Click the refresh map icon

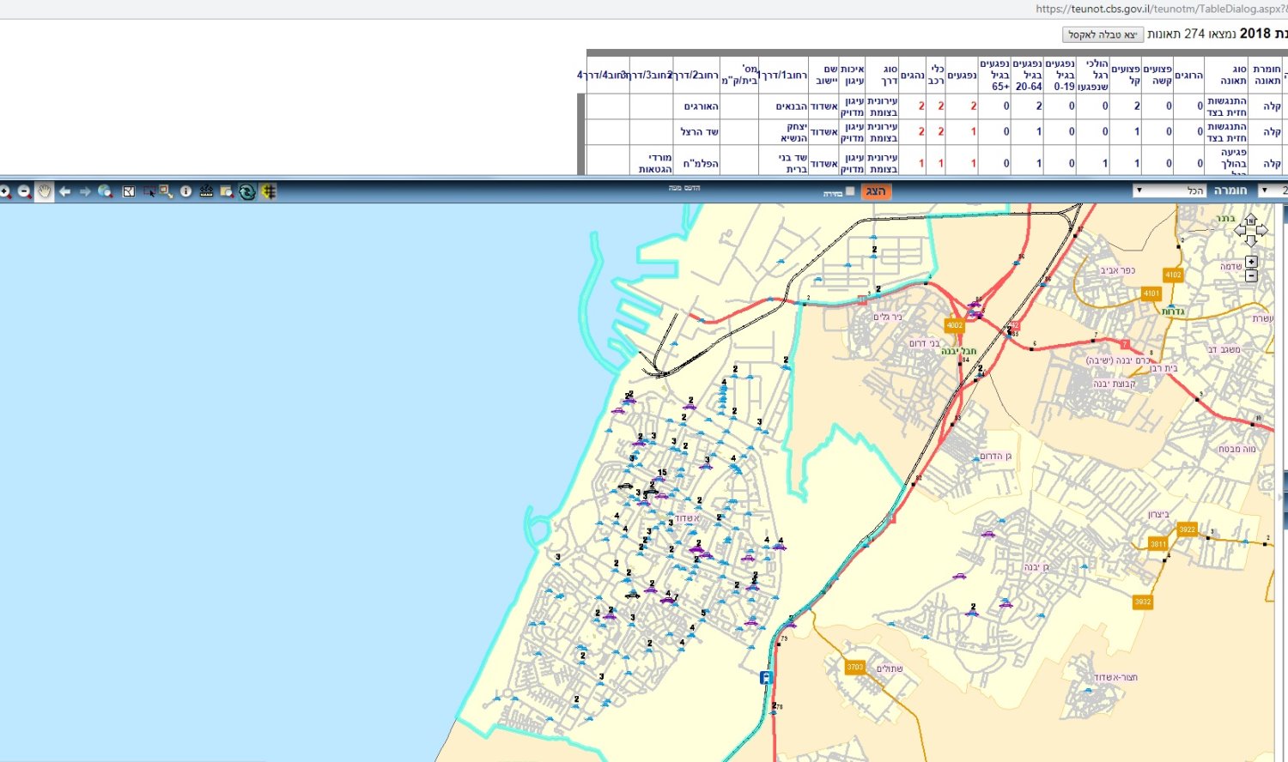247,191
